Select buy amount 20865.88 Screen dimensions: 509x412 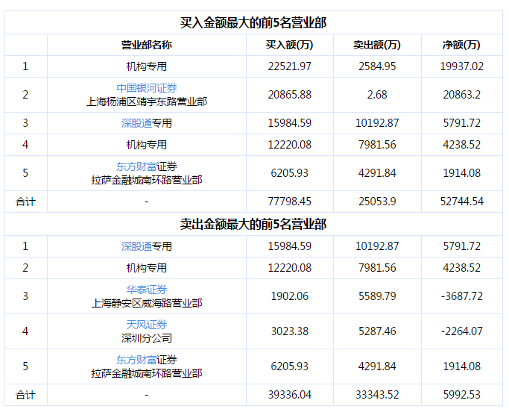(290, 95)
